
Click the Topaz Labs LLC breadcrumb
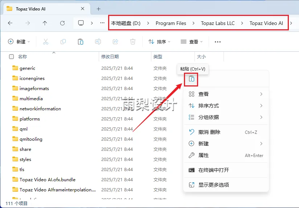[x=218, y=23]
